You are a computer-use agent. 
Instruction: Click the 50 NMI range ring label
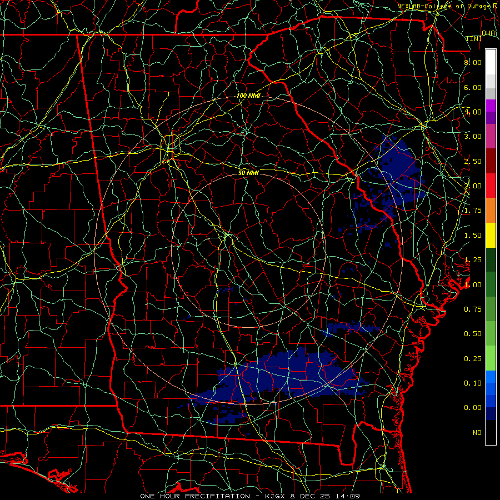click(x=248, y=173)
